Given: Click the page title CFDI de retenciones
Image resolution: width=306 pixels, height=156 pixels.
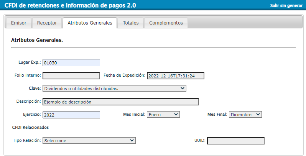Looking at the screenshot, I should [x=70, y=5].
